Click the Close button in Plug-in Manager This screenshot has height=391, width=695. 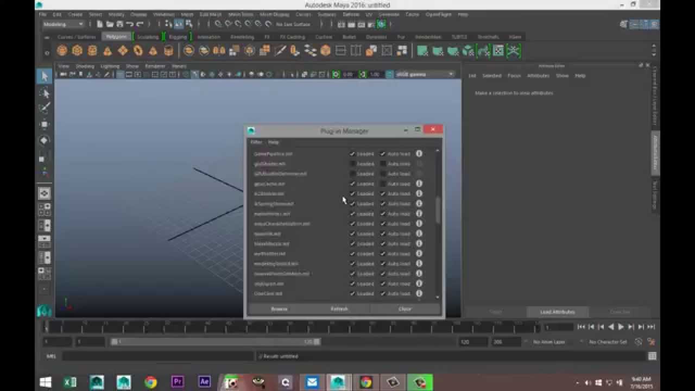coord(405,309)
